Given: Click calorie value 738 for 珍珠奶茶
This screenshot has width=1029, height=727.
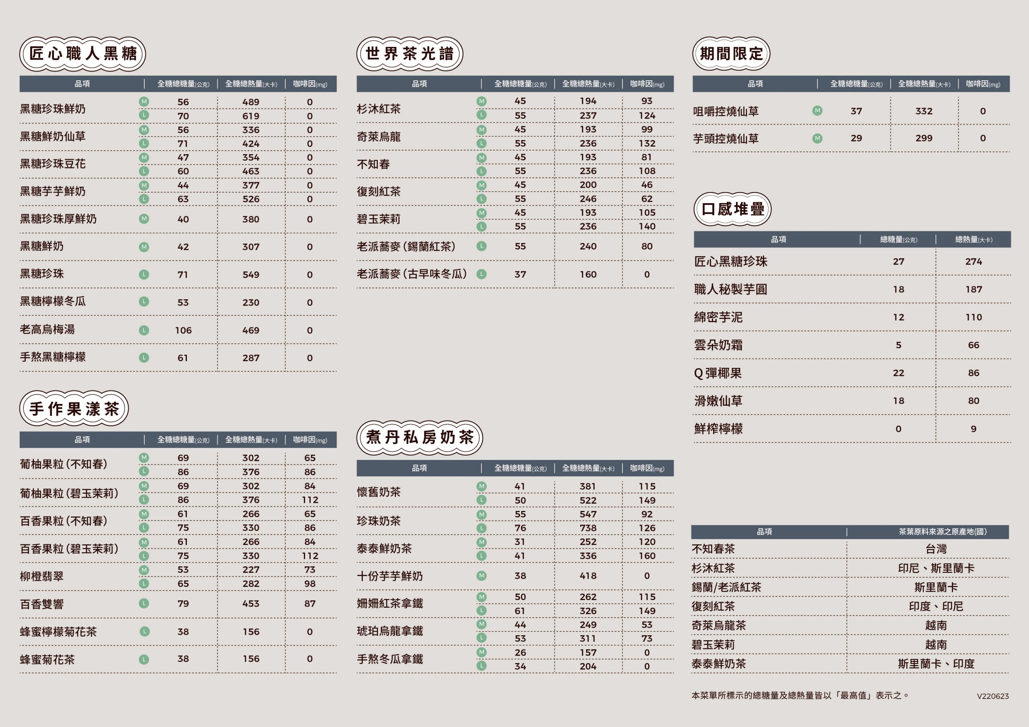Looking at the screenshot, I should (x=588, y=528).
